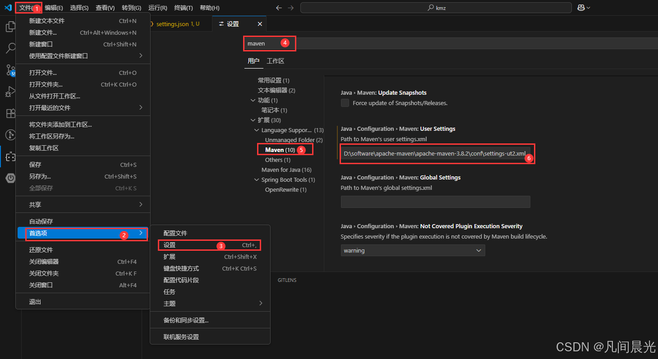Viewport: 658px width, 359px height.
Task: Choose 从文件打开工作区... menu item
Action: coord(83,96)
